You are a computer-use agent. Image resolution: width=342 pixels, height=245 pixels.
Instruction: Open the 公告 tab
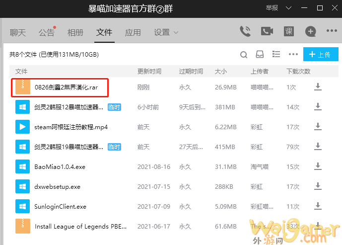47,32
